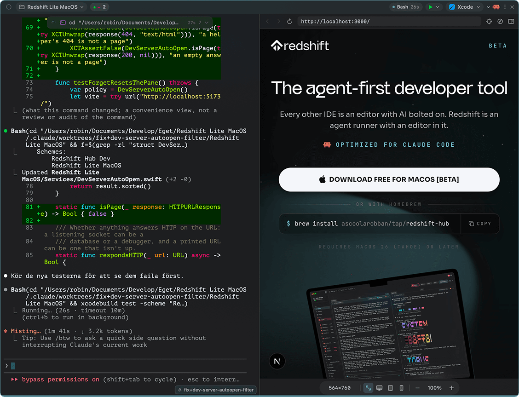
Task: Run the project with green play button
Action: tap(430, 7)
